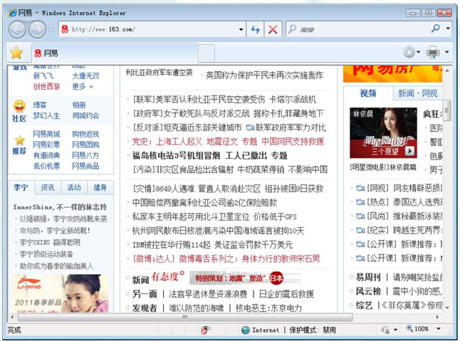Viewport: 460px width, 341px height.
Task: Click the Refresh page icon
Action: pyautogui.click(x=255, y=29)
